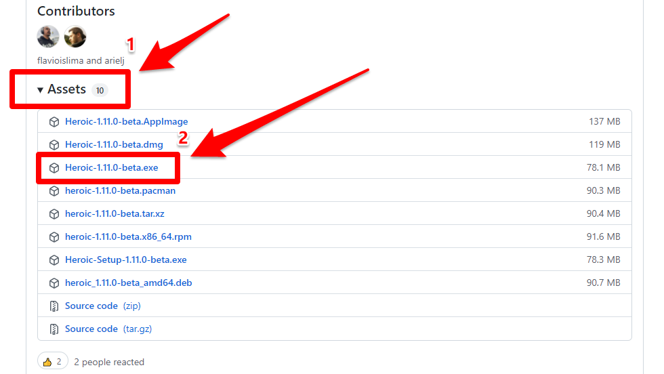
Task: Download heroic-1.11.0-beta.x86_64.rpm package
Action: (128, 237)
